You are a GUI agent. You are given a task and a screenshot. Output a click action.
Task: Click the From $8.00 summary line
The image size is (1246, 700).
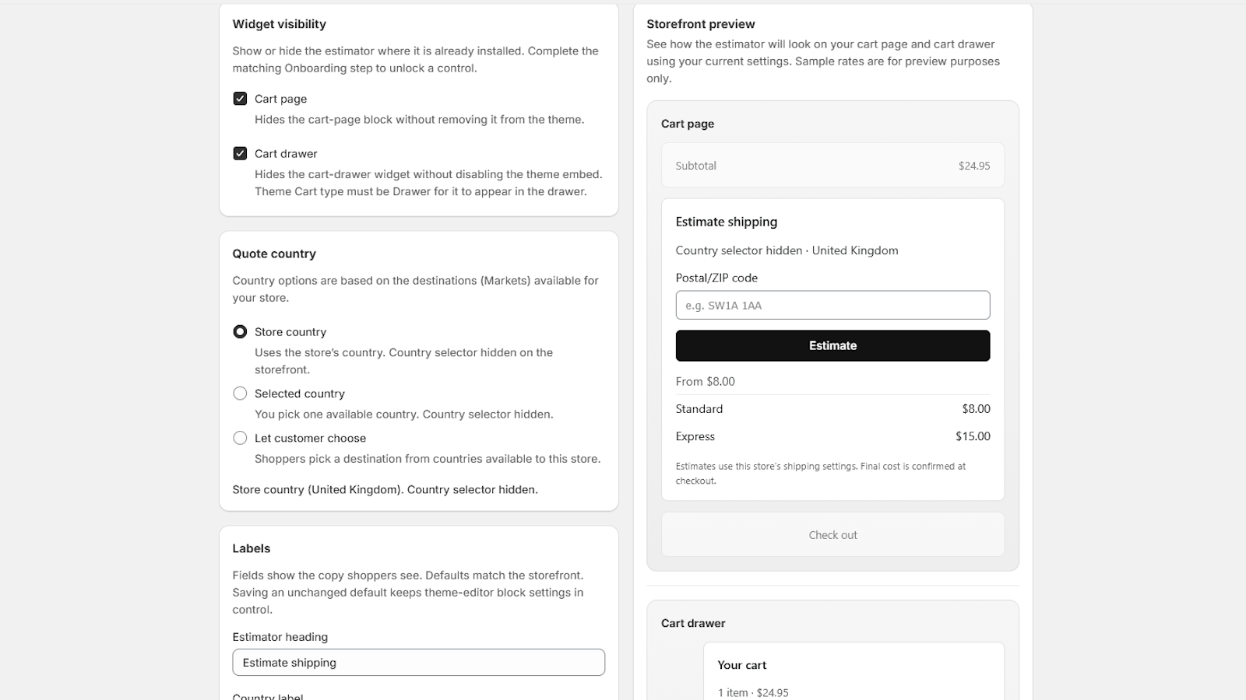(x=705, y=381)
